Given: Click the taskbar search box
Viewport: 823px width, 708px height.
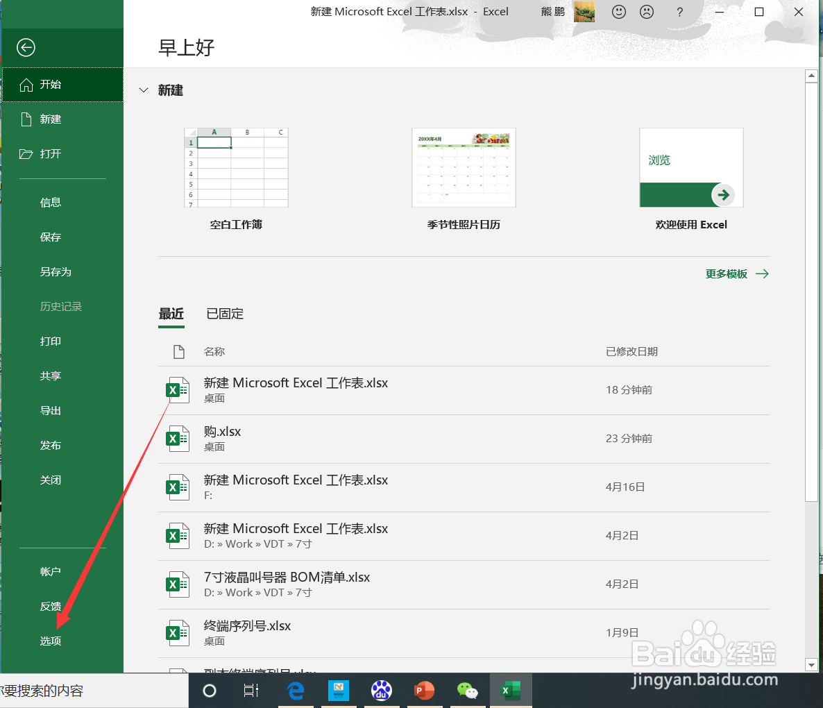Looking at the screenshot, I should coord(94,691).
